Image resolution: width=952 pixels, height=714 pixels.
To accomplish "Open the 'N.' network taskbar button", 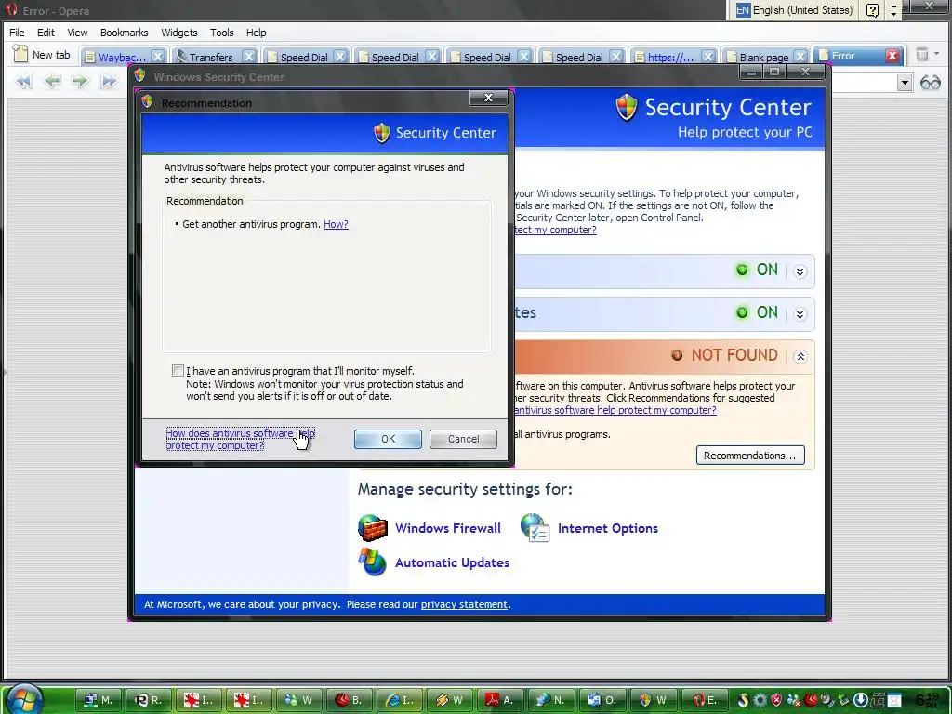I will tap(550, 699).
